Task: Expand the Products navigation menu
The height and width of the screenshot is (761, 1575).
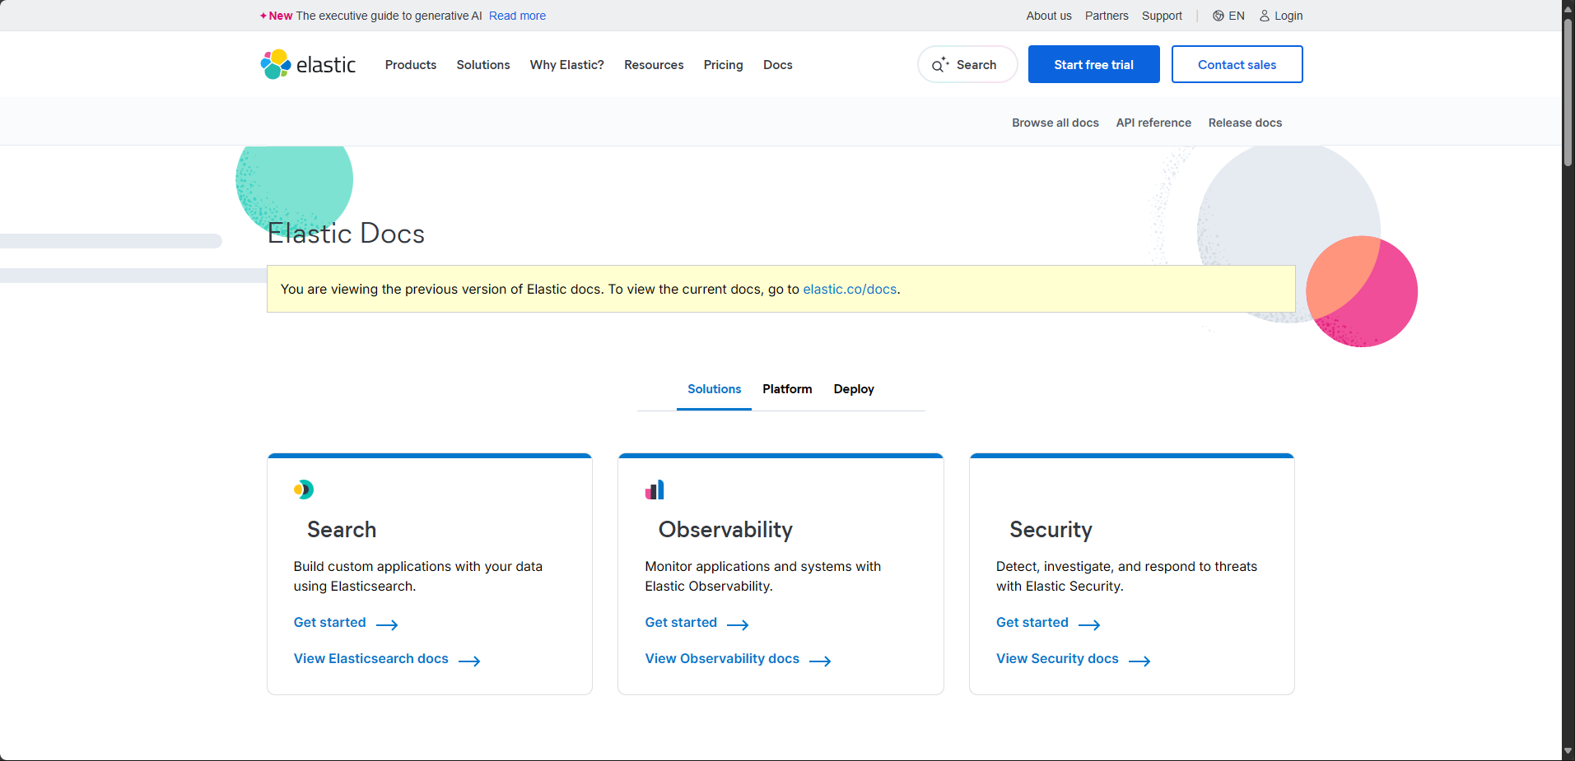Action: click(410, 65)
